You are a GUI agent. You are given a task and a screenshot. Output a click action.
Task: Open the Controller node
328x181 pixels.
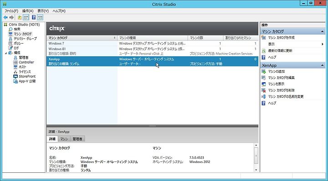click(x=26, y=62)
